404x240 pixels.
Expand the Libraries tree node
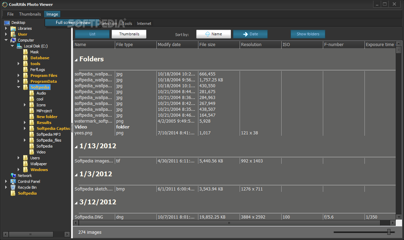tap(6, 28)
